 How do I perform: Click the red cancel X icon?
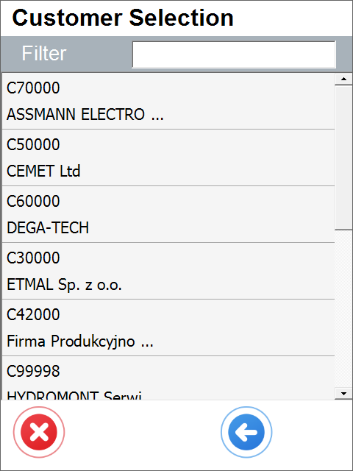point(39,432)
